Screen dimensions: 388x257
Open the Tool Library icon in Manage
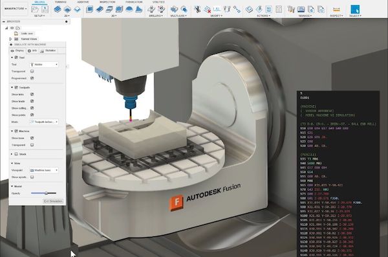click(290, 10)
